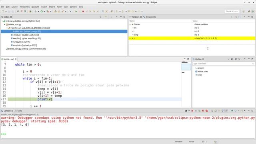Open the Run launch dropdown arrow
Screen dimensions: 256x144
coord(44,11)
